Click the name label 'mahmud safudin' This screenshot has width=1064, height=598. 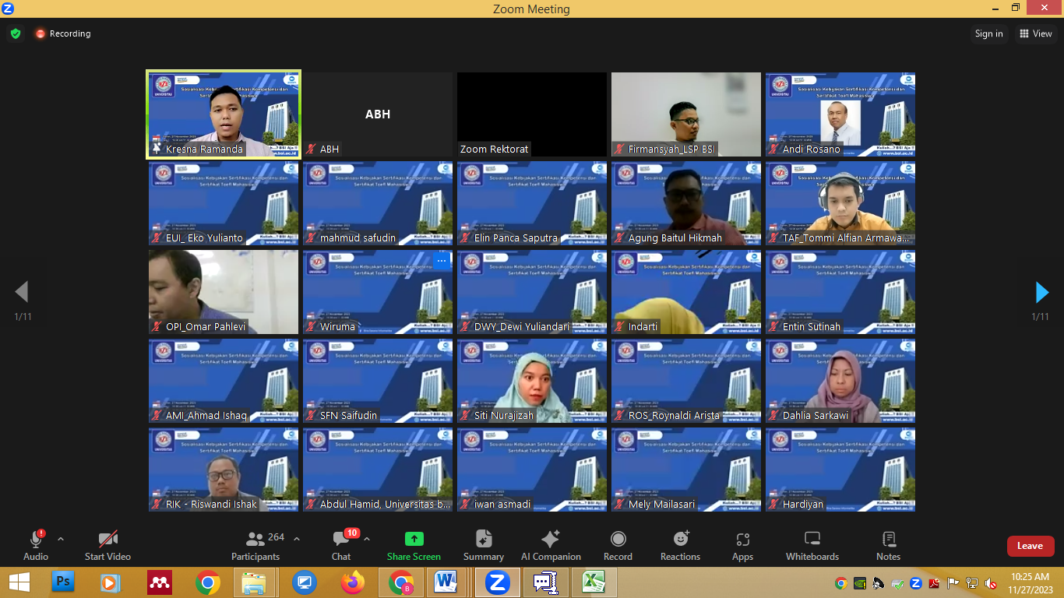click(358, 237)
